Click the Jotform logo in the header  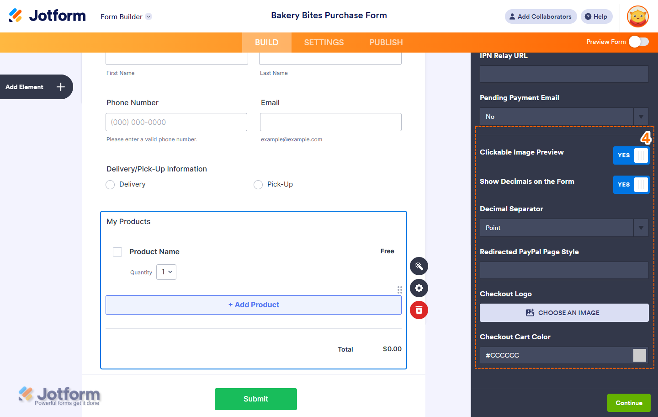pos(47,15)
